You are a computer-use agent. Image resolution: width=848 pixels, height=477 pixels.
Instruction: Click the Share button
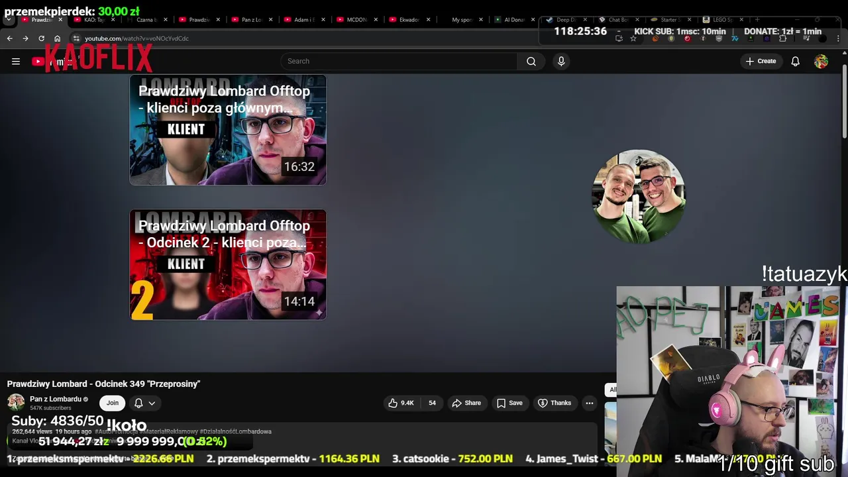click(466, 403)
